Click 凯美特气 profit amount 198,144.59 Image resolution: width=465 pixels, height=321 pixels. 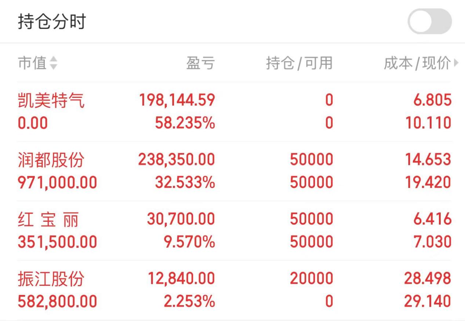tap(177, 100)
